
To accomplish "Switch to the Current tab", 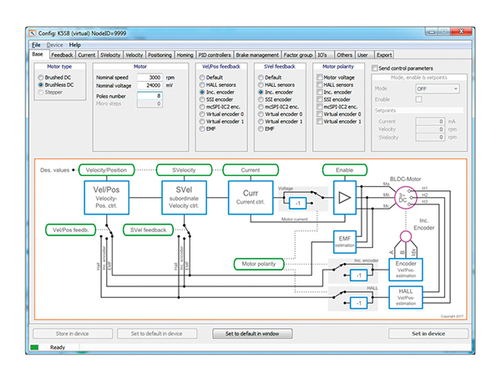I will point(87,55).
